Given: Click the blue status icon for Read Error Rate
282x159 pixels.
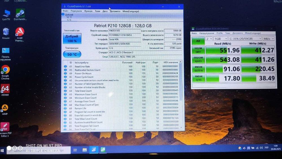Looking at the screenshot, I should pyautogui.click(x=65, y=66).
